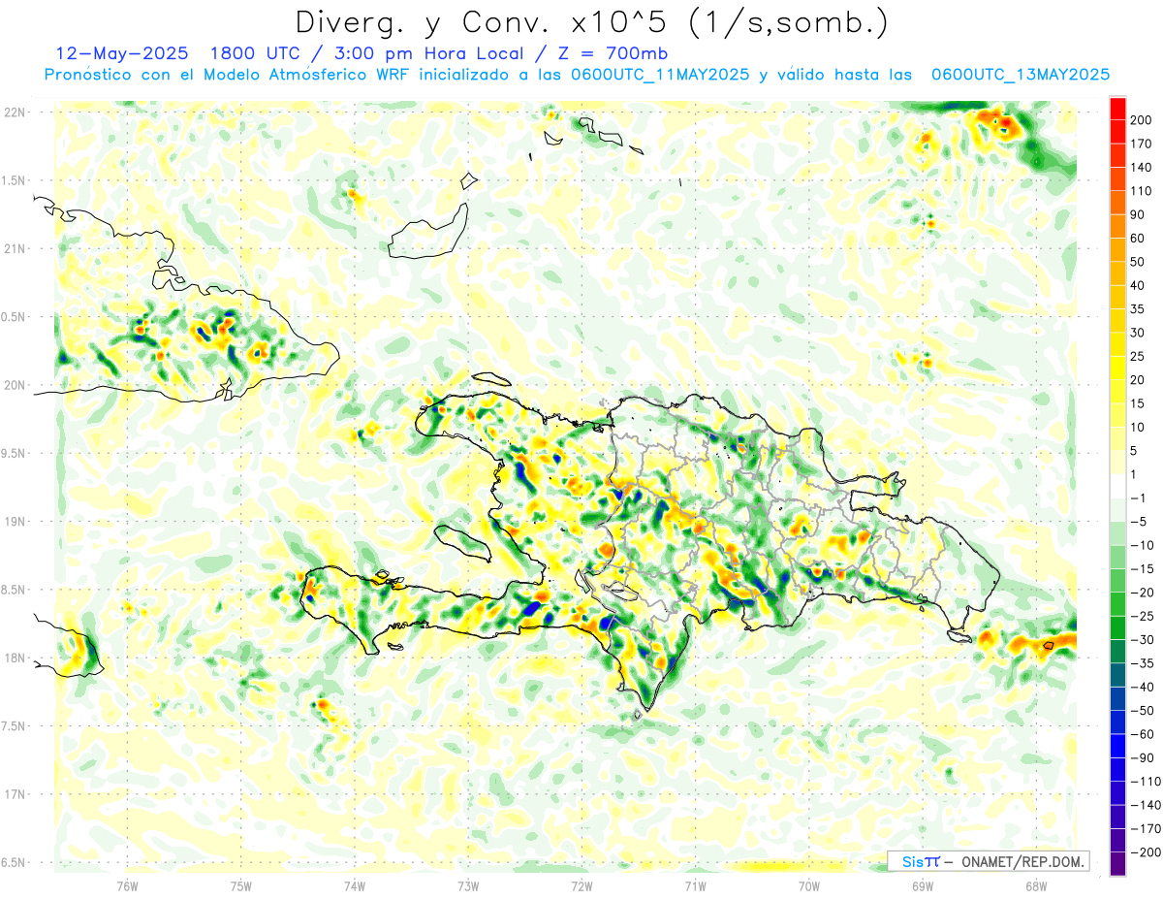1163x899 pixels.
Task: Click the '0.5N' latitude label
Action: (x=15, y=317)
